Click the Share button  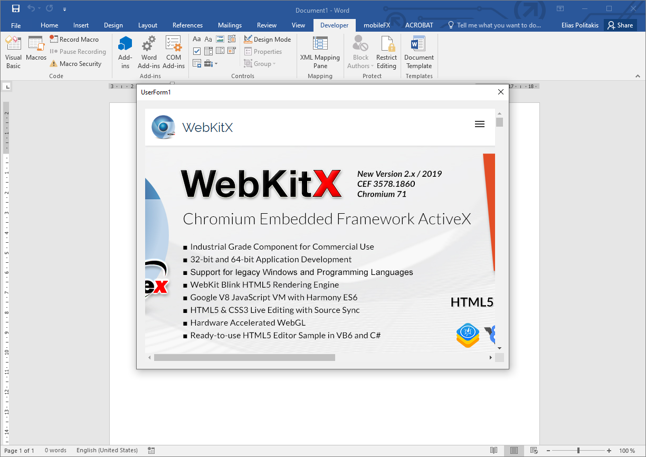coord(620,25)
